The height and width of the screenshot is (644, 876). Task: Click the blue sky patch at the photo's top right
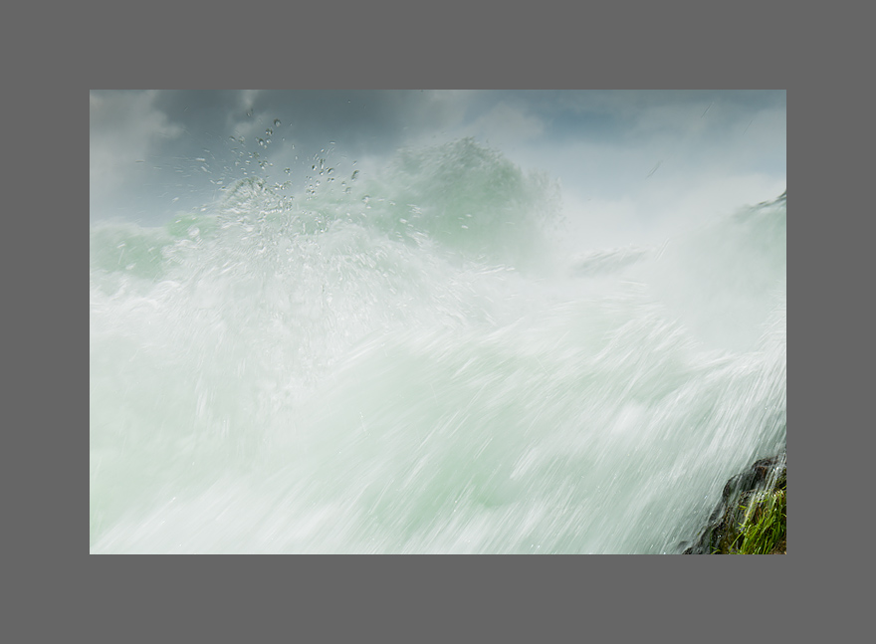[x=737, y=109]
